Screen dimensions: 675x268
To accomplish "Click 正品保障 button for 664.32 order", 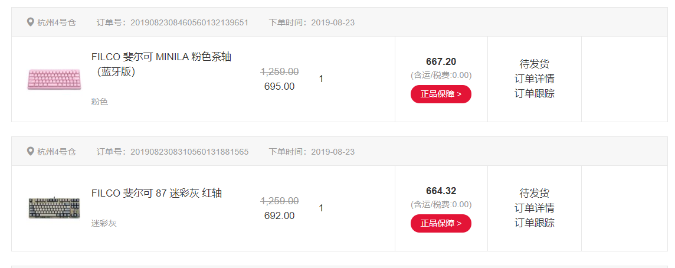I will 441,223.
